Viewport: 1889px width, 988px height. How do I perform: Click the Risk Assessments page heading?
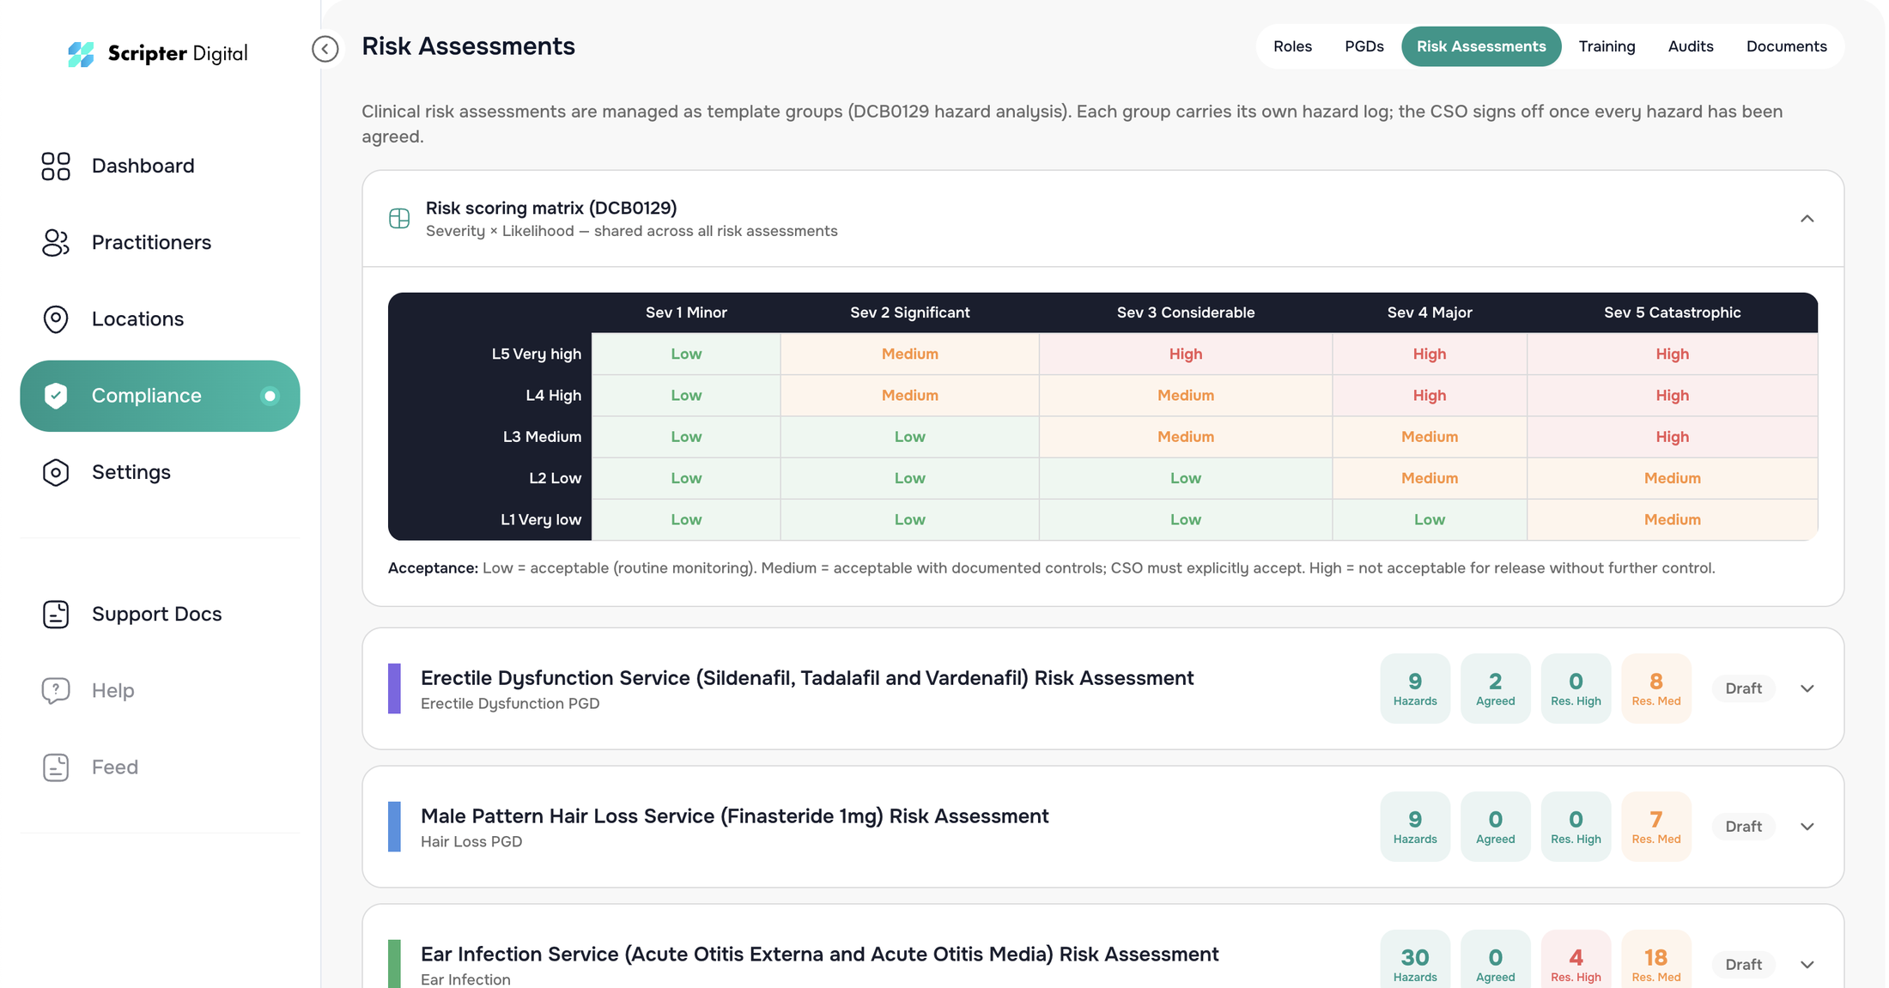point(468,46)
